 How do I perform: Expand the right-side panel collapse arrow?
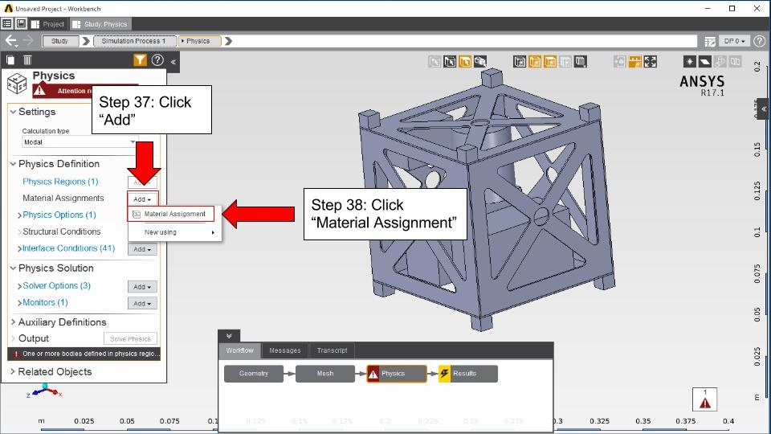pos(763,109)
